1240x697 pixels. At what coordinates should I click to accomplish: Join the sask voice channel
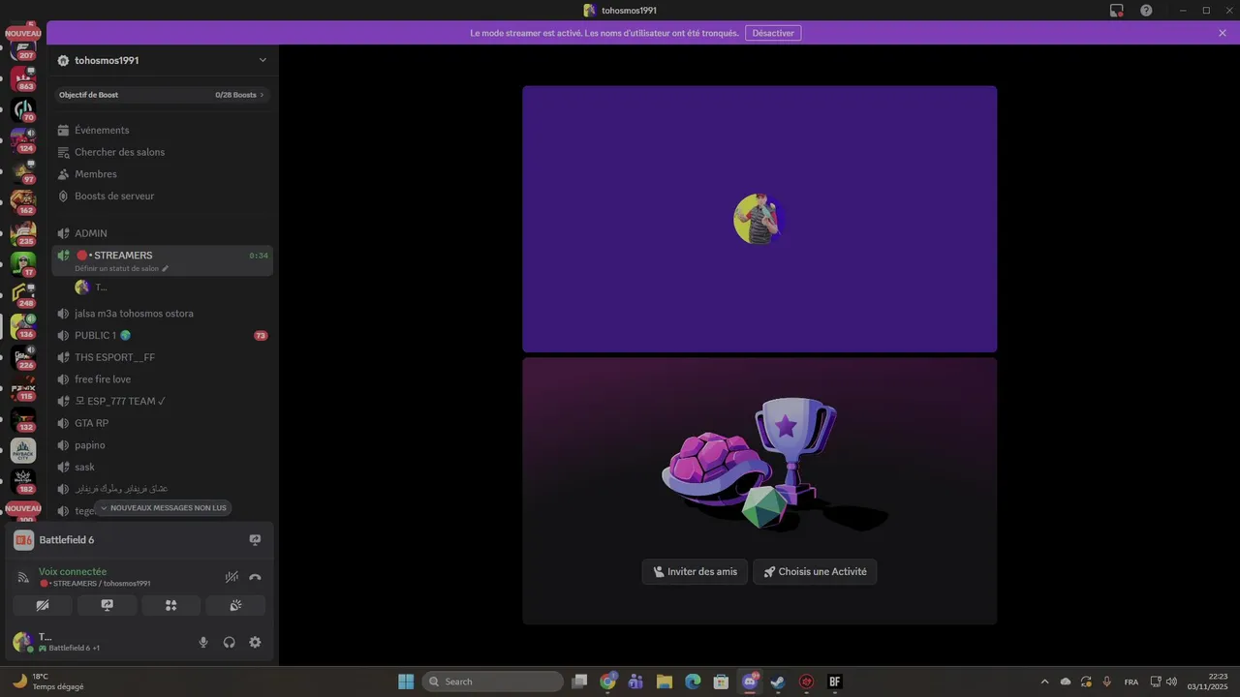click(x=163, y=467)
